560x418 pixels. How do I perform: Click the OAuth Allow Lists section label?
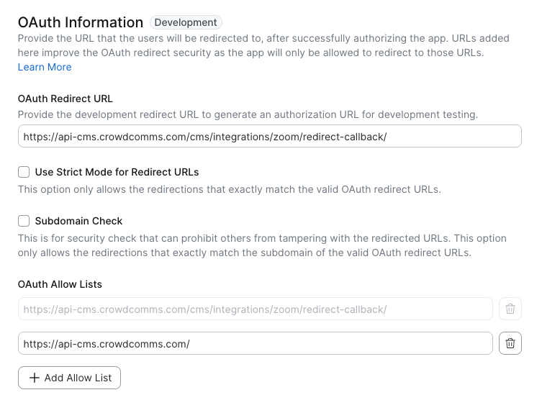(x=60, y=284)
